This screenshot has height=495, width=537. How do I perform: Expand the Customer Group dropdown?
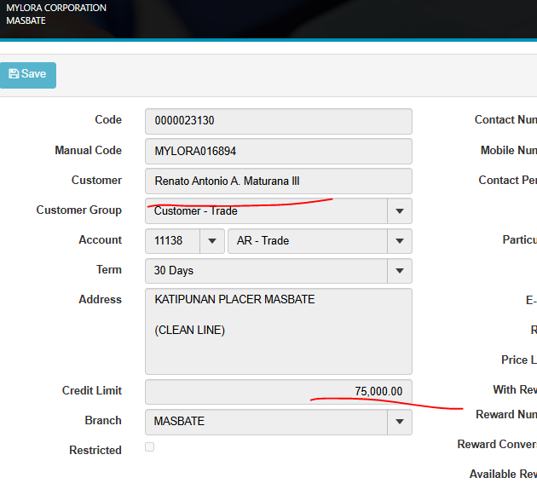399,210
